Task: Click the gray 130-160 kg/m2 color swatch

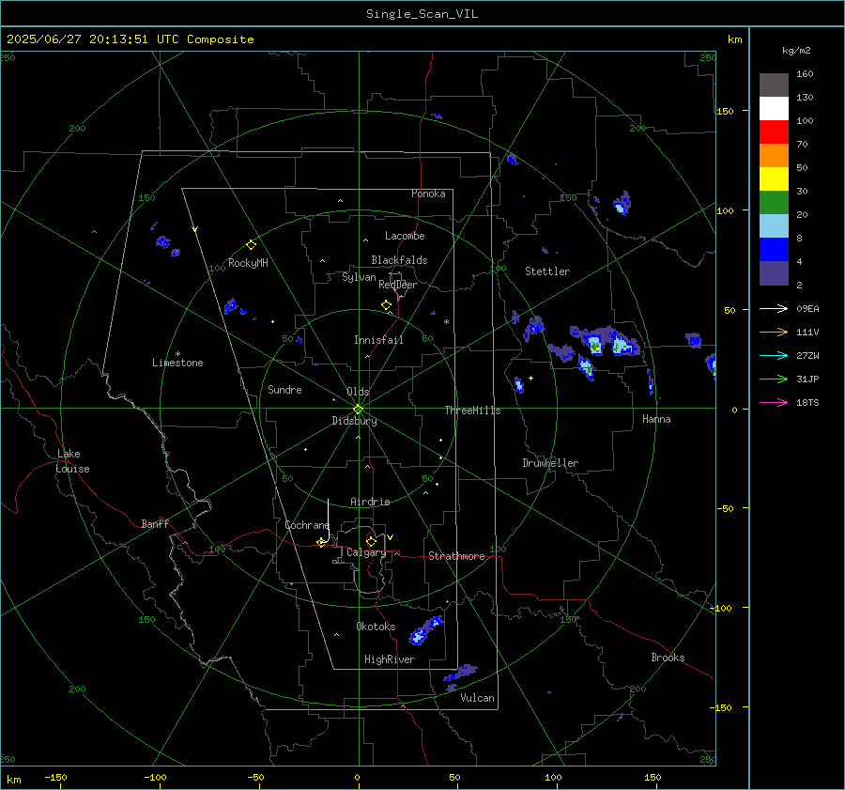Action: pos(774,85)
